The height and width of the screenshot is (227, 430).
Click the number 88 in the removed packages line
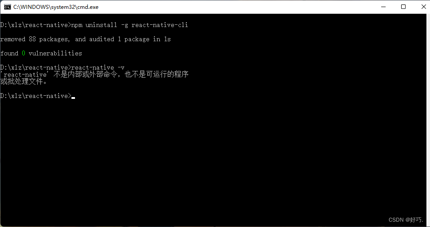(32, 39)
